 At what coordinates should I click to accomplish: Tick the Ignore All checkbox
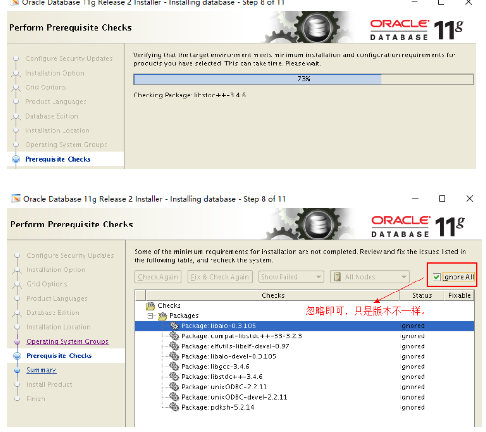pyautogui.click(x=436, y=277)
